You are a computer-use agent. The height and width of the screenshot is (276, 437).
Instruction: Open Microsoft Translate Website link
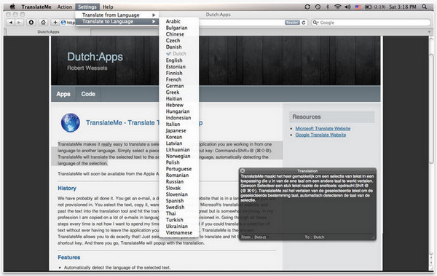pos(323,128)
